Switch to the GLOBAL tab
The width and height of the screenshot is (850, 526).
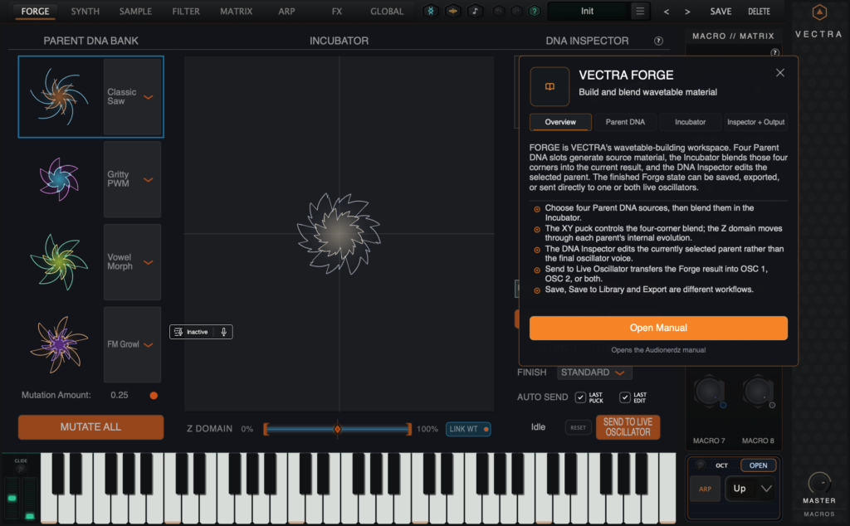[387, 12]
